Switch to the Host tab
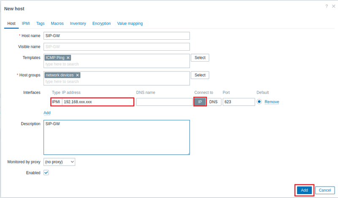338x198 pixels. 11,24
